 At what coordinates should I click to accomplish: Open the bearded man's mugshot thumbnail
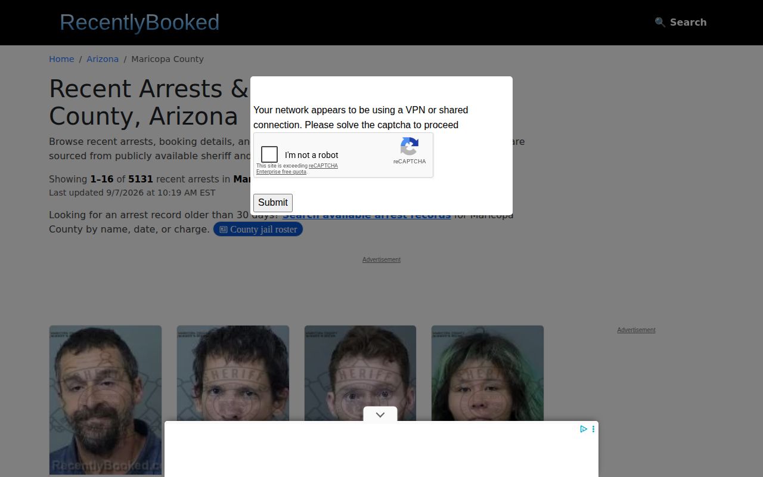[x=106, y=400]
